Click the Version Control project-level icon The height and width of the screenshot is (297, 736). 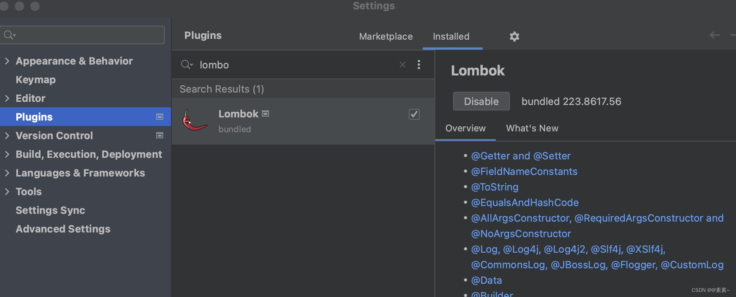[160, 135]
